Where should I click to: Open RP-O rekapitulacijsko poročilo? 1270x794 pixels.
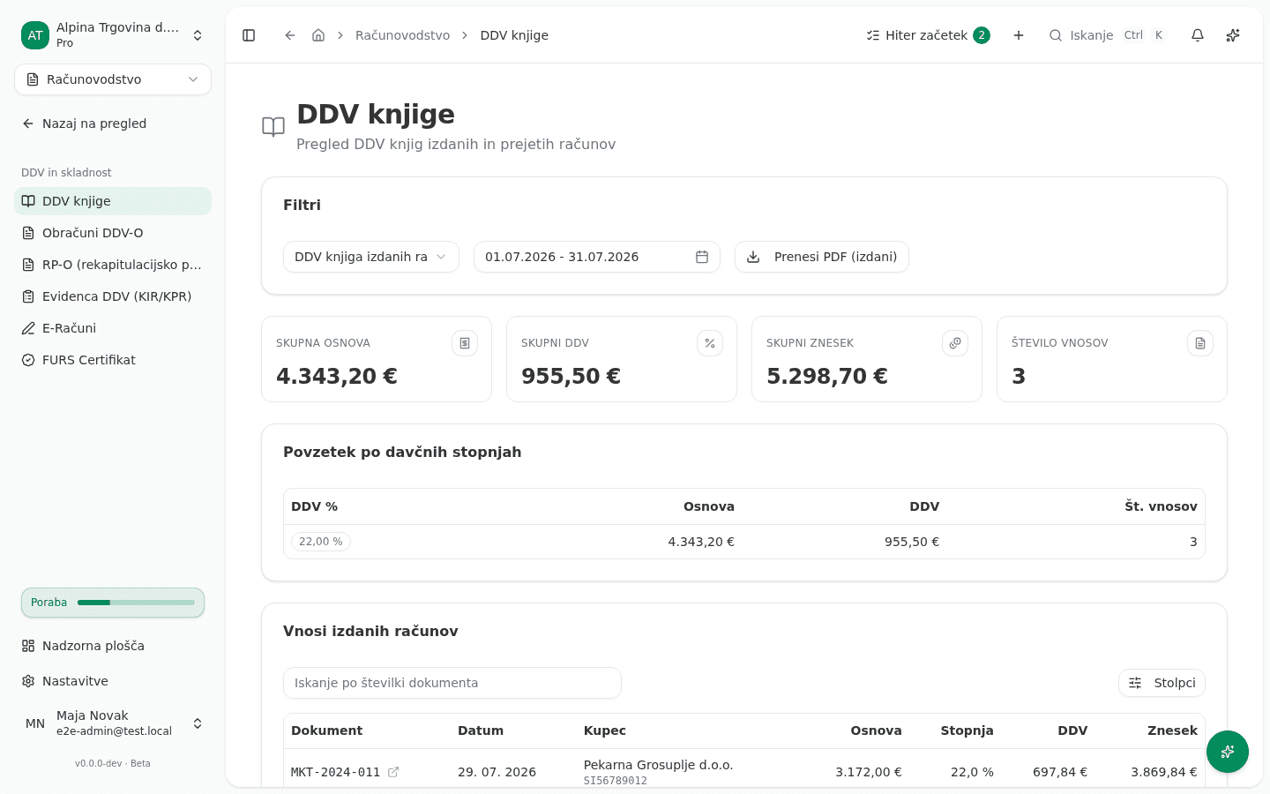pos(113,265)
